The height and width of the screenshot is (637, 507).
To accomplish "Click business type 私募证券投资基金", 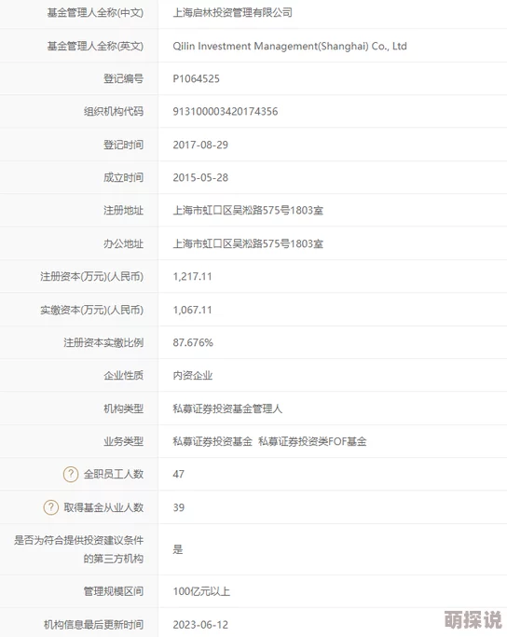I will tap(212, 441).
